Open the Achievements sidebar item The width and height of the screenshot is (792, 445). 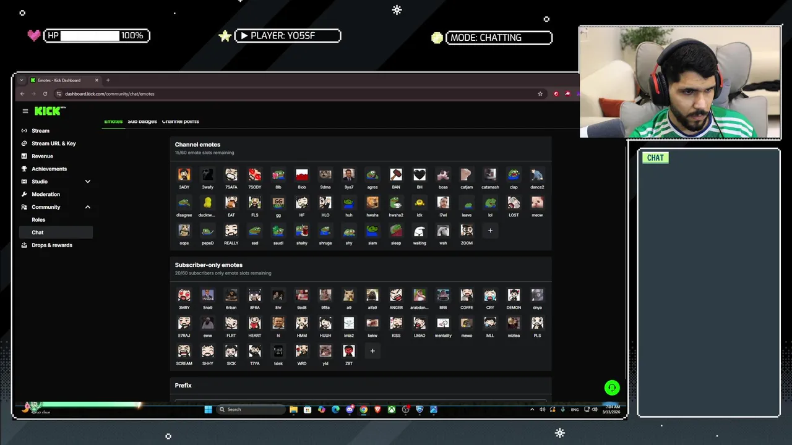49,169
